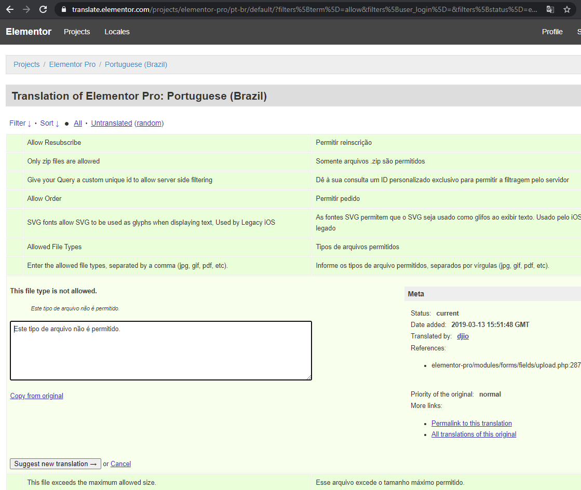Screen dimensions: 581x490
Task: Click the status value 'current'
Action: point(448,314)
